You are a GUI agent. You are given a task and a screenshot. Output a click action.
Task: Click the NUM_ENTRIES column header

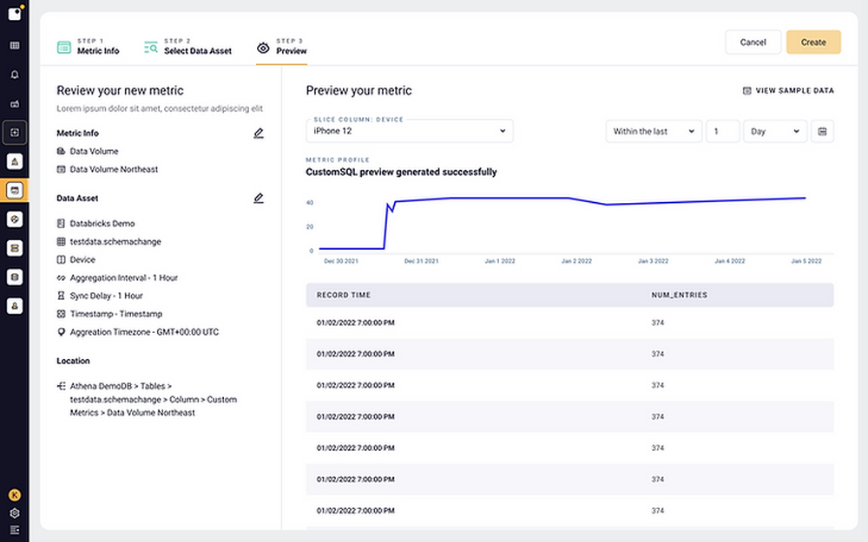point(680,296)
